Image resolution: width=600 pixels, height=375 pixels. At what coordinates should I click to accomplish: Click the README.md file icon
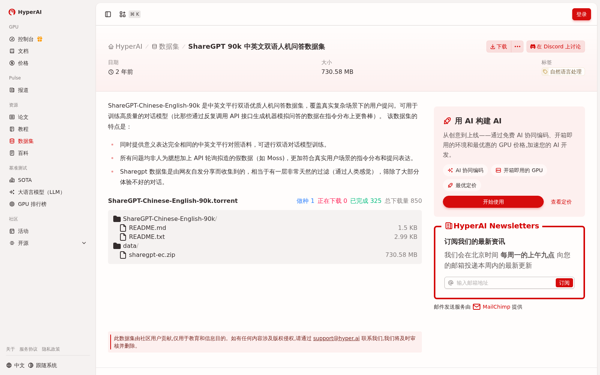pyautogui.click(x=123, y=228)
